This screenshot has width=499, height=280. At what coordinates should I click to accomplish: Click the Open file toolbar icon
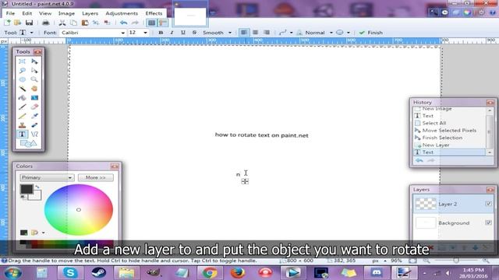[17, 23]
